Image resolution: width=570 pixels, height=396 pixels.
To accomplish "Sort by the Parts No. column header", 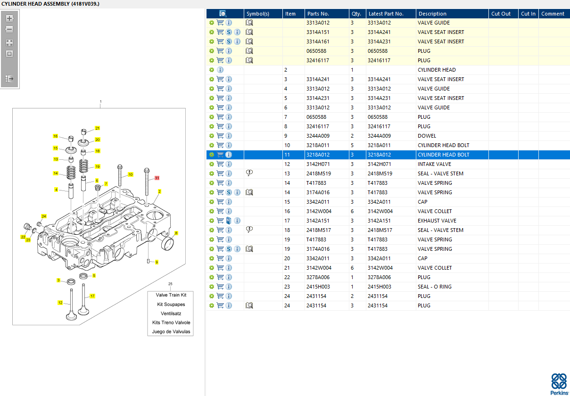I will [x=318, y=14].
